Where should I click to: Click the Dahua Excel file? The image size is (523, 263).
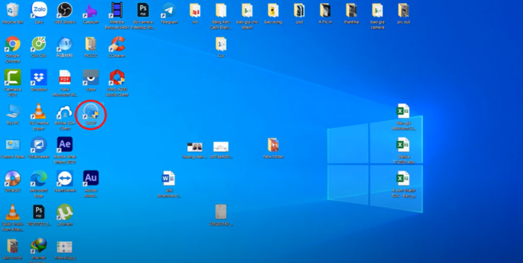click(402, 145)
